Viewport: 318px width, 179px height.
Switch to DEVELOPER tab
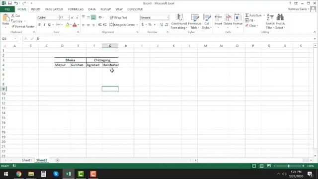coord(135,9)
